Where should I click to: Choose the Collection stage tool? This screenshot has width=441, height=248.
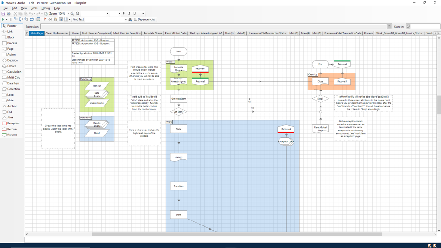click(x=13, y=89)
